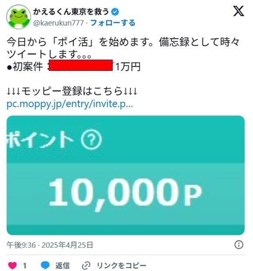Click the 返信 reply label
The image size is (253, 271).
[x=62, y=265]
